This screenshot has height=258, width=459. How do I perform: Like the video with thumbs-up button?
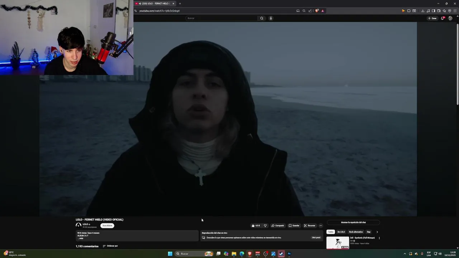(x=256, y=226)
